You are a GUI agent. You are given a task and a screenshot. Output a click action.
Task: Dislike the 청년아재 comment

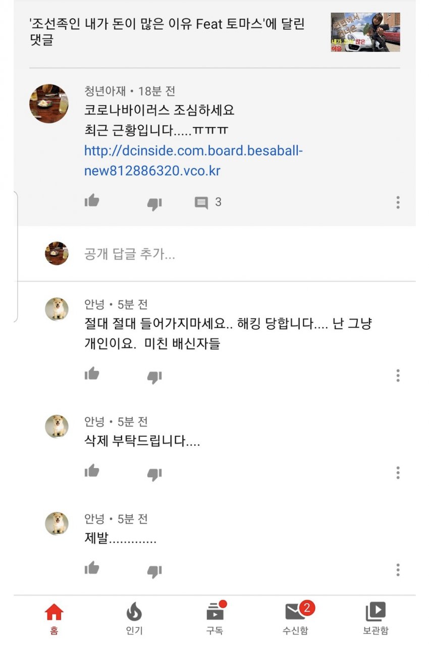click(154, 204)
